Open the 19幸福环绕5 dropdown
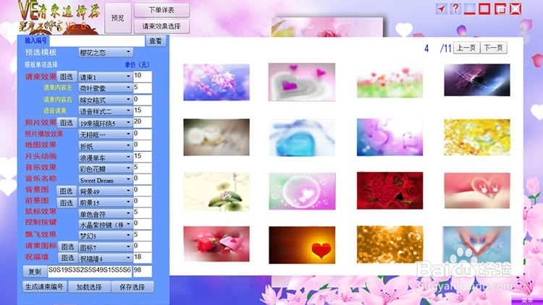Image resolution: width=543 pixels, height=305 pixels. [x=105, y=123]
